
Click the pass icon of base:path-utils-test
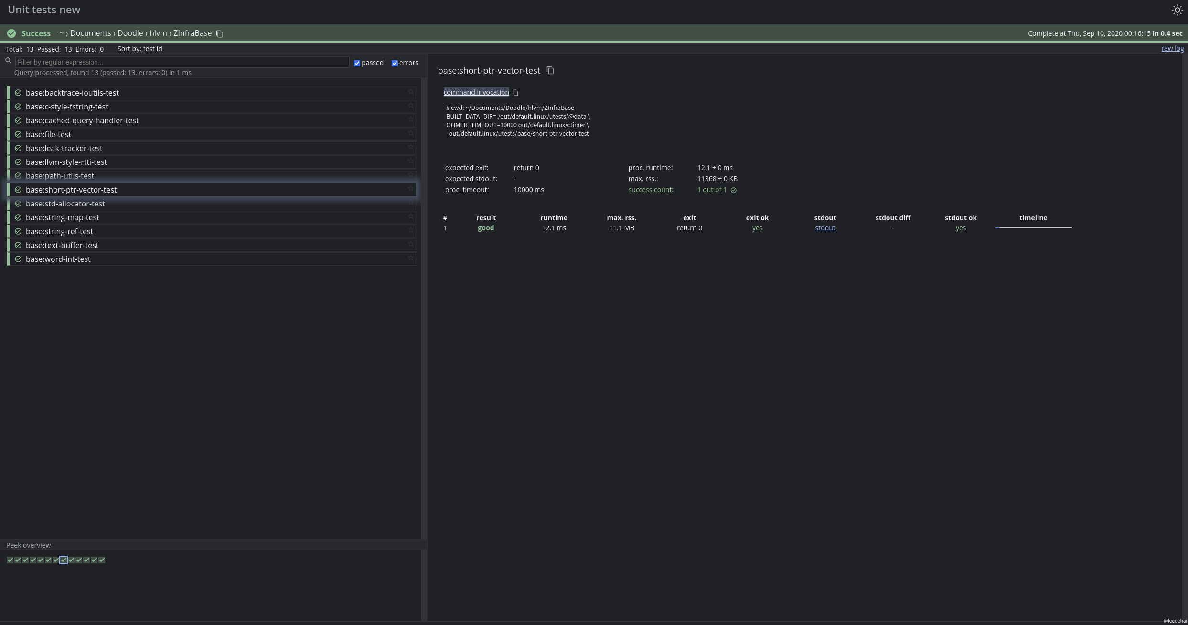tap(18, 176)
